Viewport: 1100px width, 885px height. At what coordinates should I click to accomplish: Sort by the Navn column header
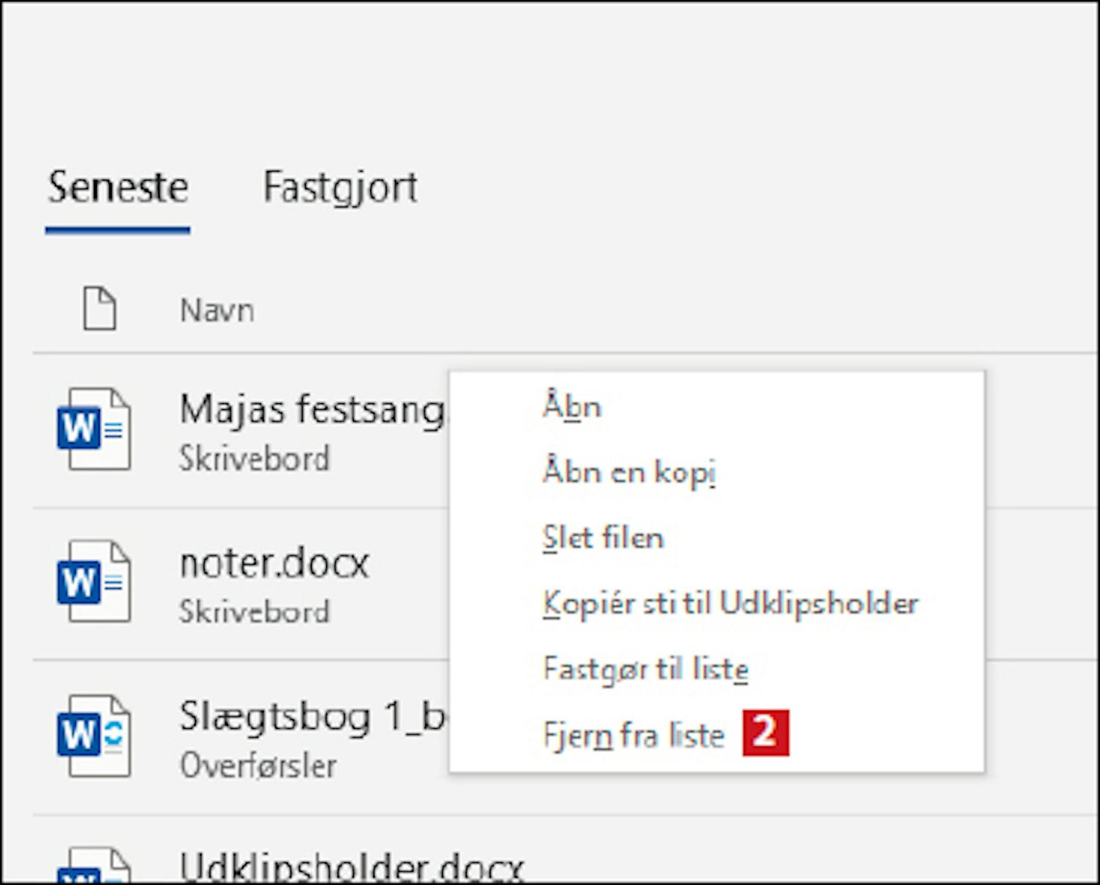[x=217, y=311]
